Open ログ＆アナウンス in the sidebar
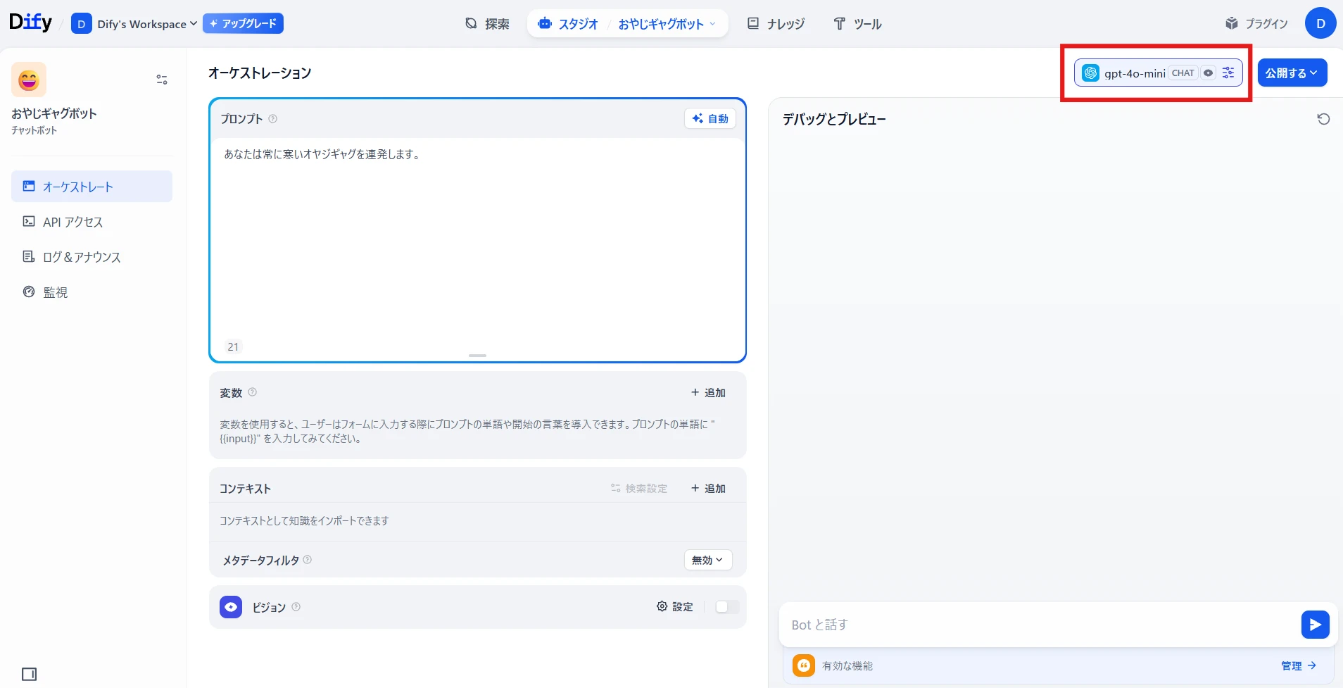The height and width of the screenshot is (688, 1343). point(81,257)
